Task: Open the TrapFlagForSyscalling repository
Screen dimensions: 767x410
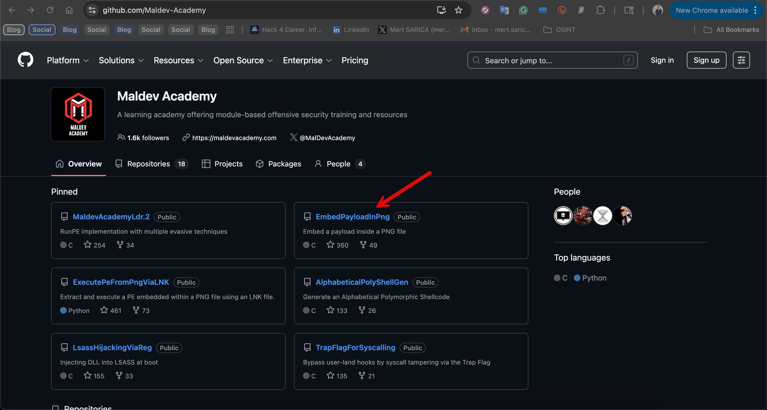Action: pos(356,348)
